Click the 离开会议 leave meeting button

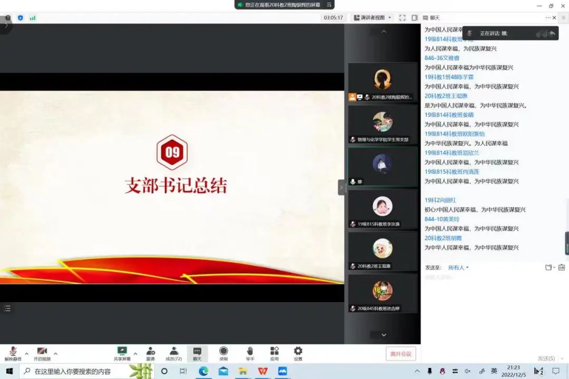[401, 354]
